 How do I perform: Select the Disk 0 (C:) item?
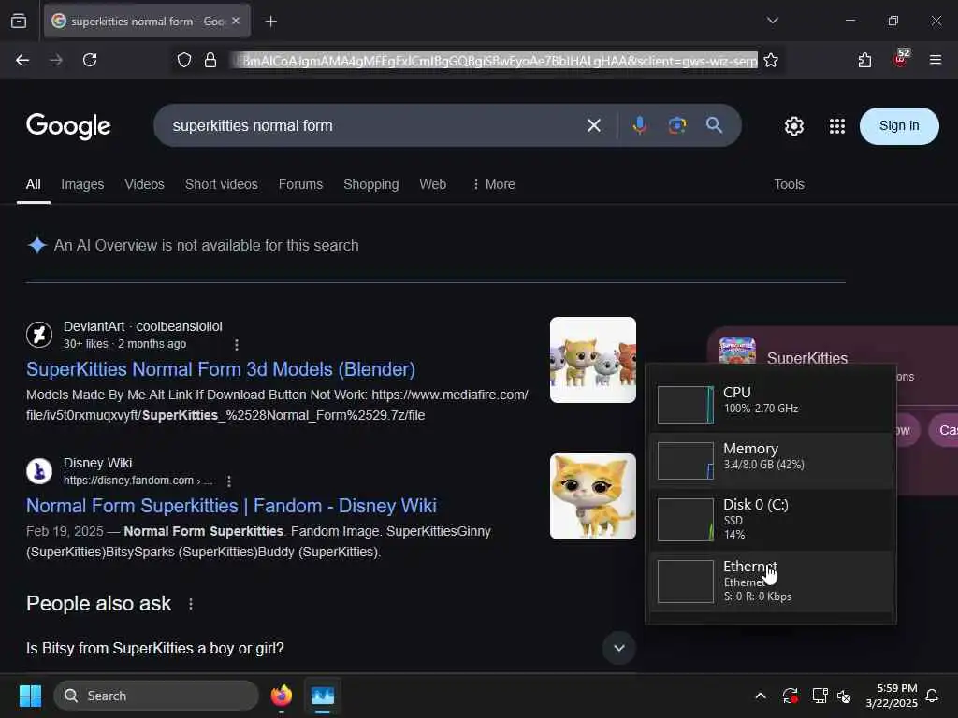[771, 520]
